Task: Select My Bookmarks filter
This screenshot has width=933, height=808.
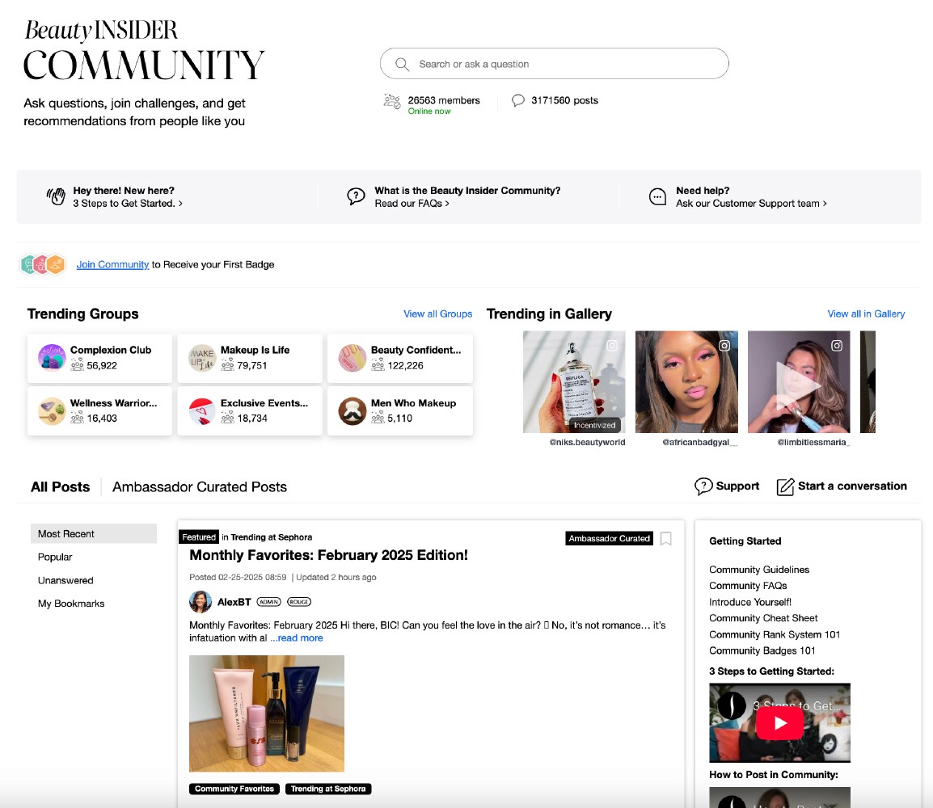Action: tap(71, 604)
